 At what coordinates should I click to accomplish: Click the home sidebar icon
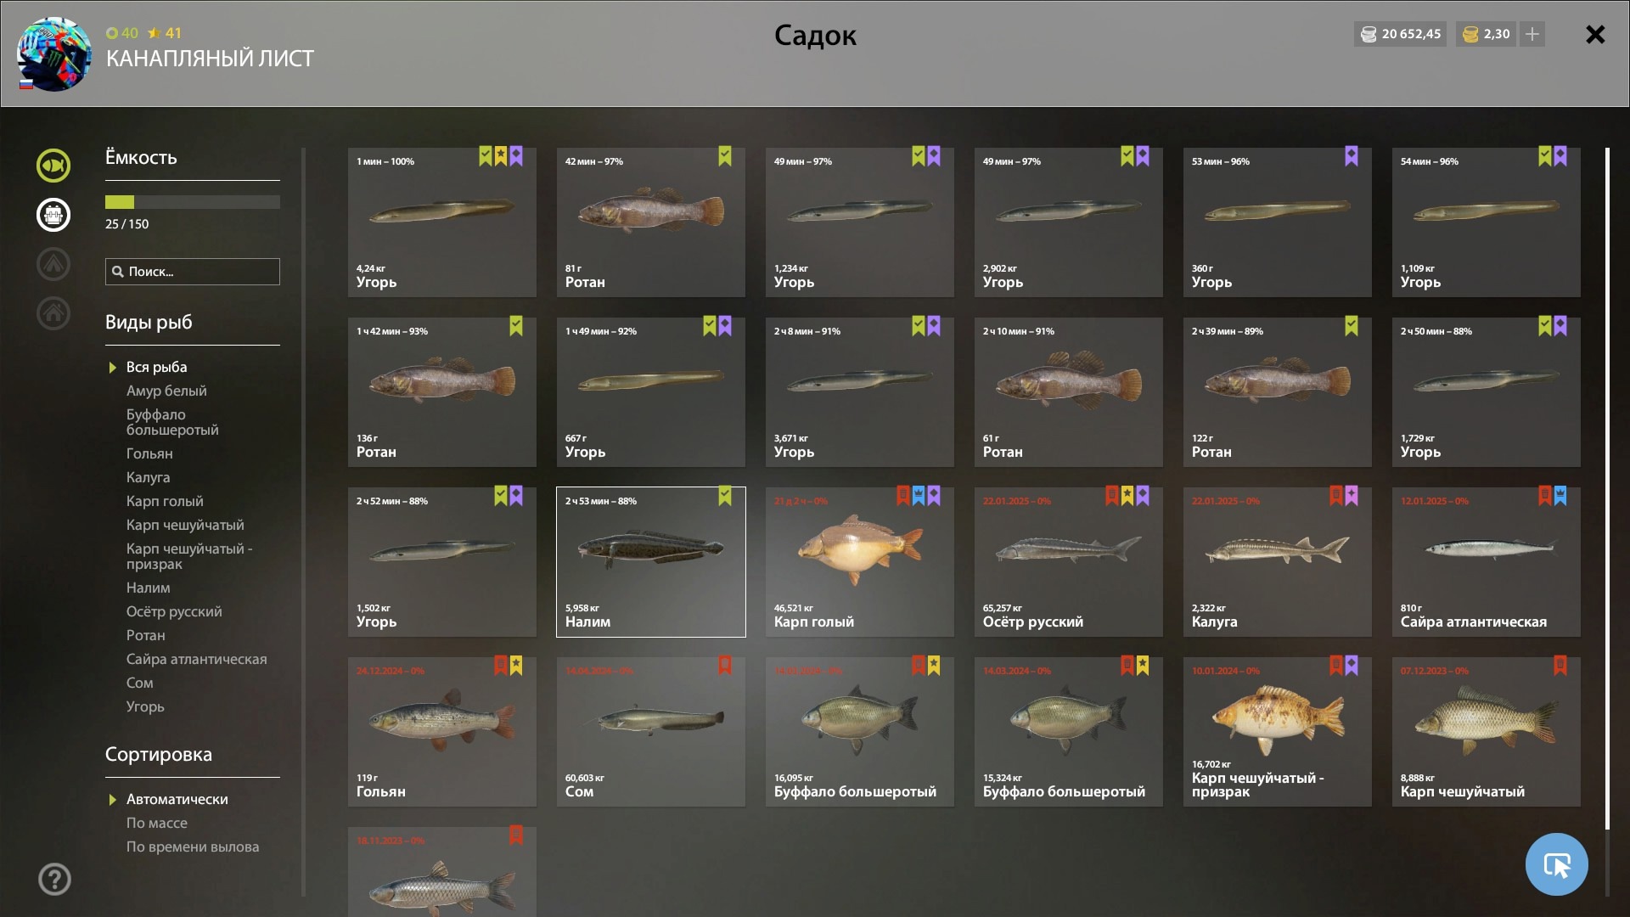53,313
